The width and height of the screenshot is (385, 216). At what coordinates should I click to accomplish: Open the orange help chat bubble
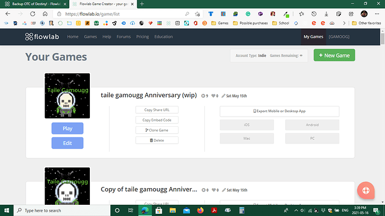pos(365,190)
